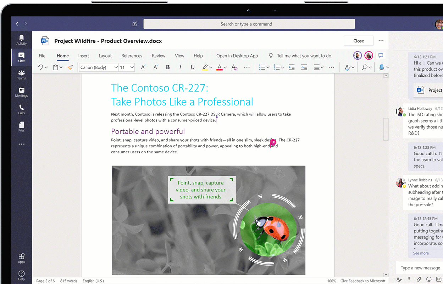Open the emoji picker in chat
The image size is (443, 284).
pyautogui.click(x=428, y=279)
